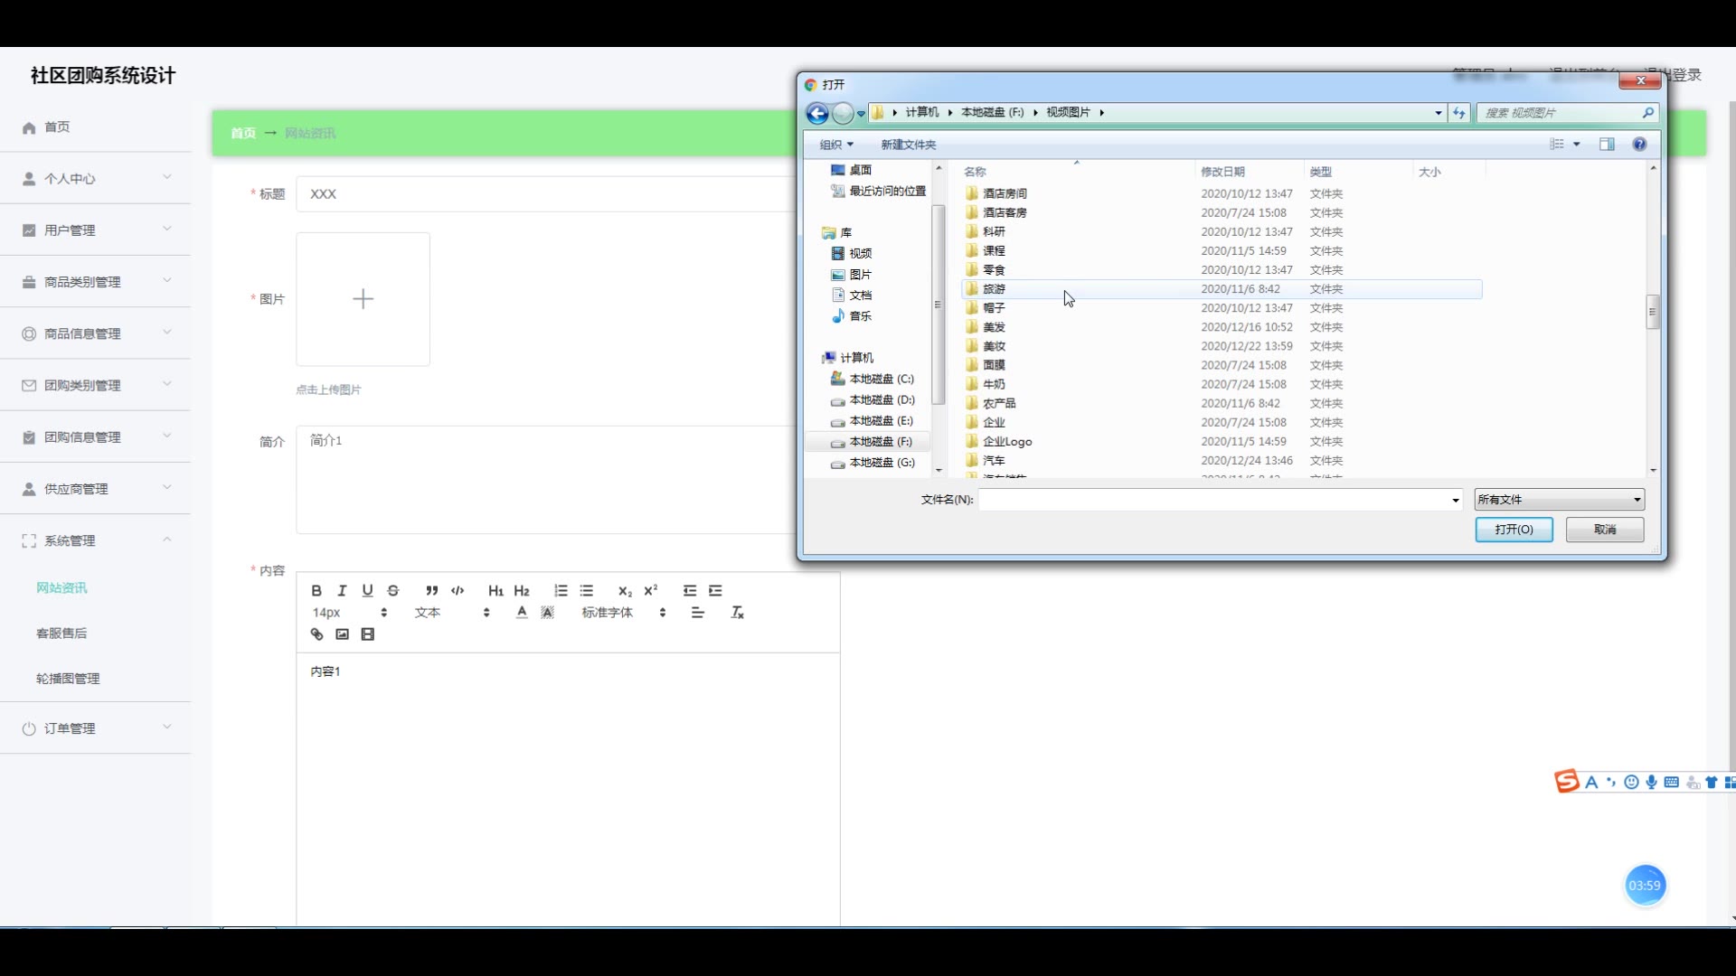Viewport: 1736px width, 976px height.
Task: Click the back arrow in file dialog
Action: pyautogui.click(x=816, y=113)
